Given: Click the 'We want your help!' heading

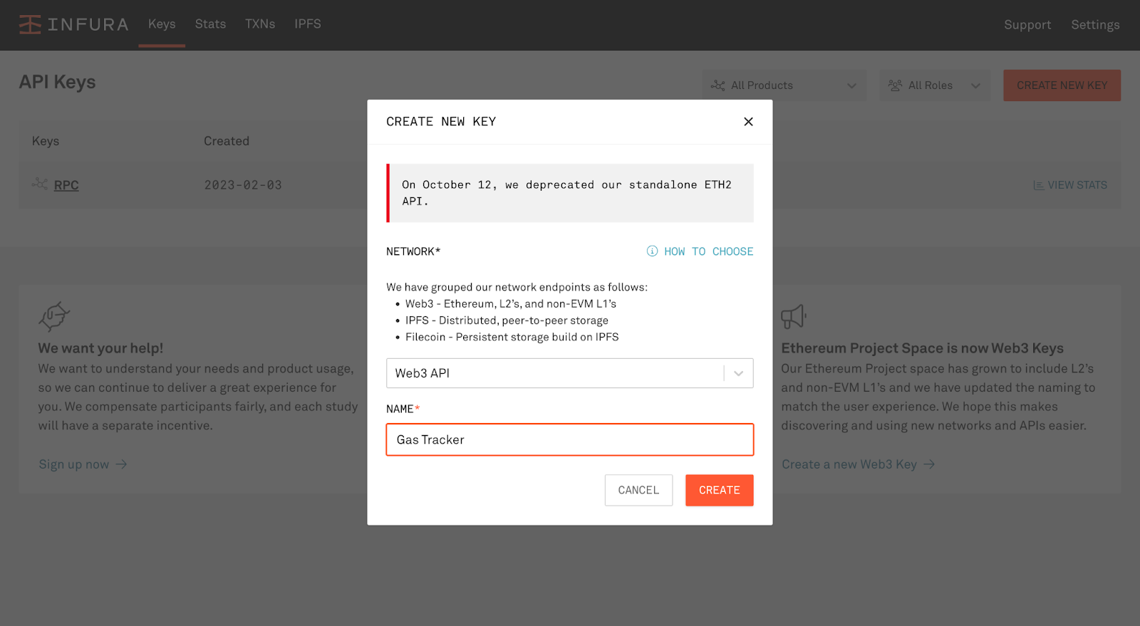Looking at the screenshot, I should [100, 348].
